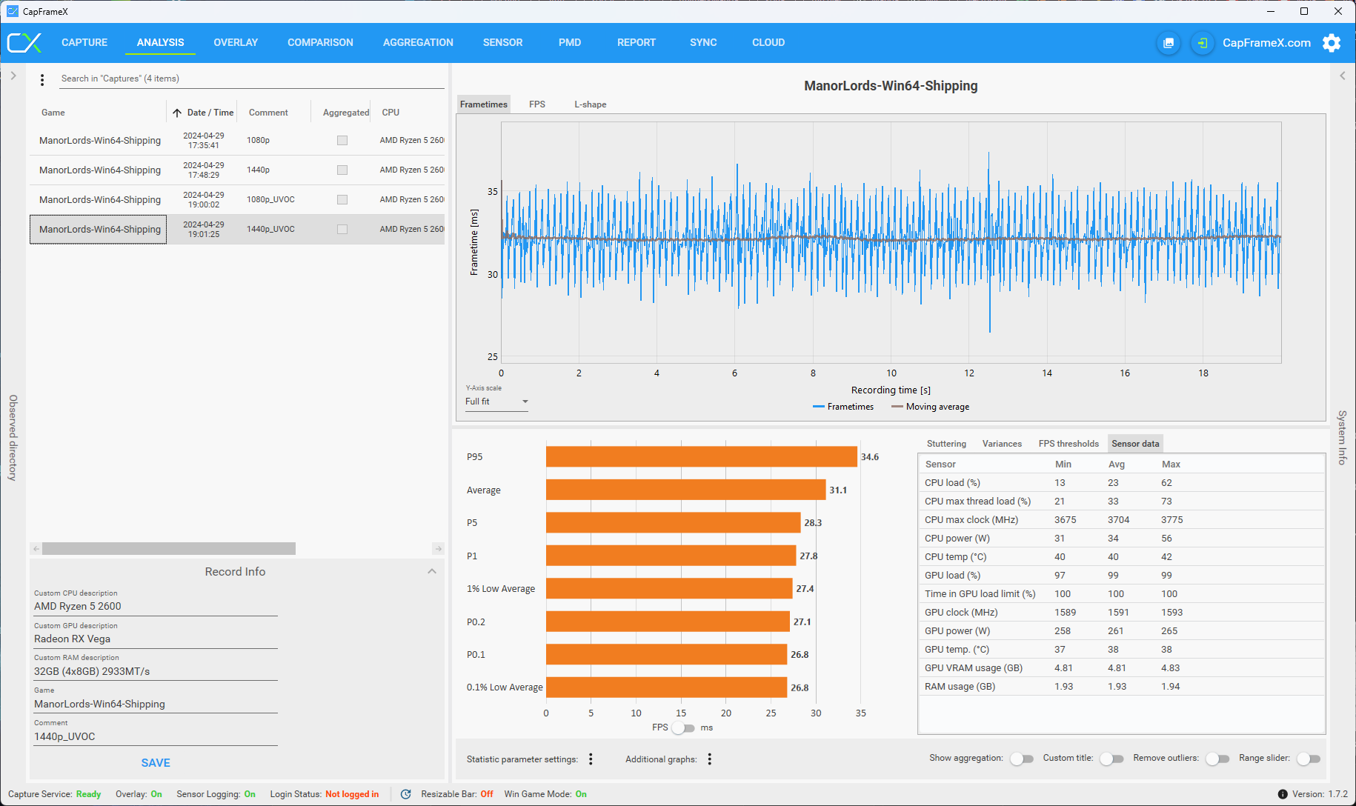Select the 19:00:02 1080p_UVOC capture row
The height and width of the screenshot is (806, 1356).
point(237,199)
